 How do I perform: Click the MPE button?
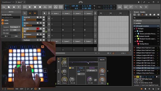pos(15,30)
